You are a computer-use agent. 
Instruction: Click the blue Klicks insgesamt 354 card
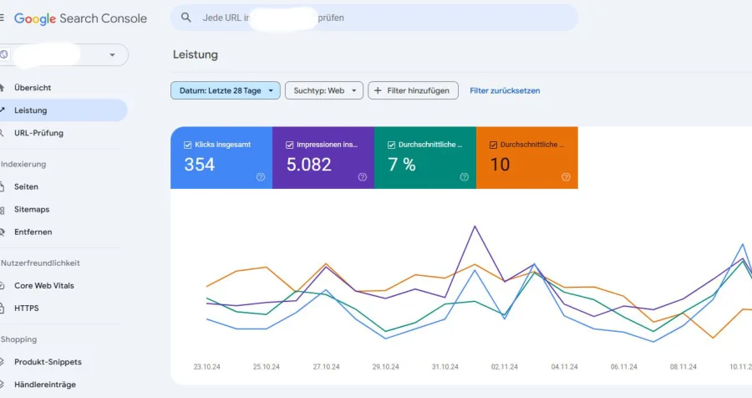tap(221, 157)
